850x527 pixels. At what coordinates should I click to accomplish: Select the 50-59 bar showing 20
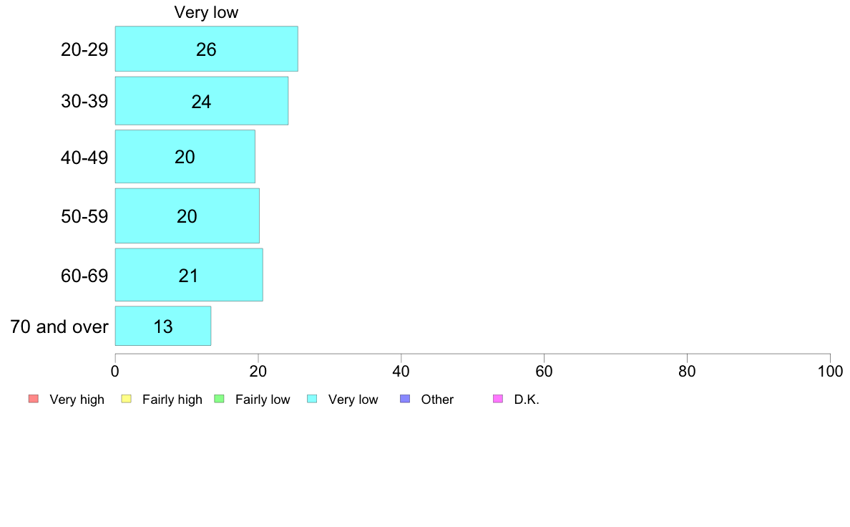click(x=187, y=216)
